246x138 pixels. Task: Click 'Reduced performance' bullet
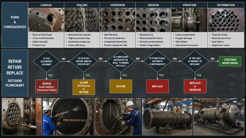pos(151,38)
